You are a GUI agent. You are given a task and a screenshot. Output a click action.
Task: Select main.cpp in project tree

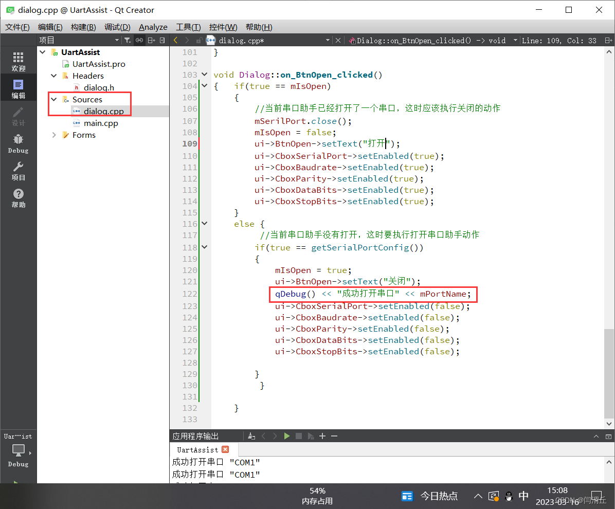pyautogui.click(x=101, y=123)
